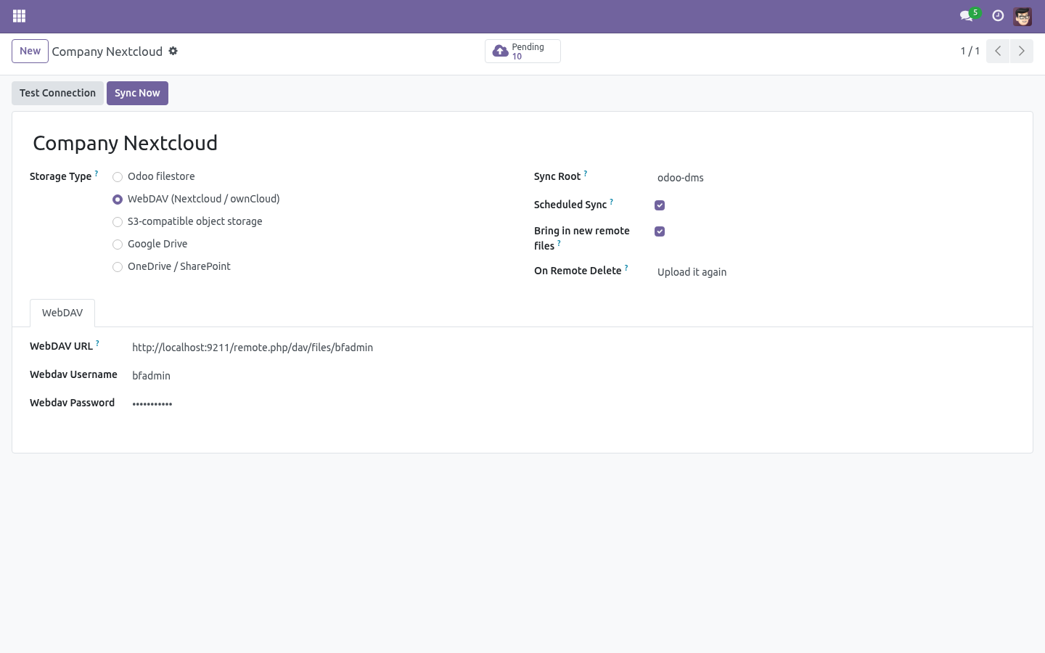Viewport: 1045px width, 653px height.
Task: Choose S3-compatible object storage
Action: (x=118, y=222)
